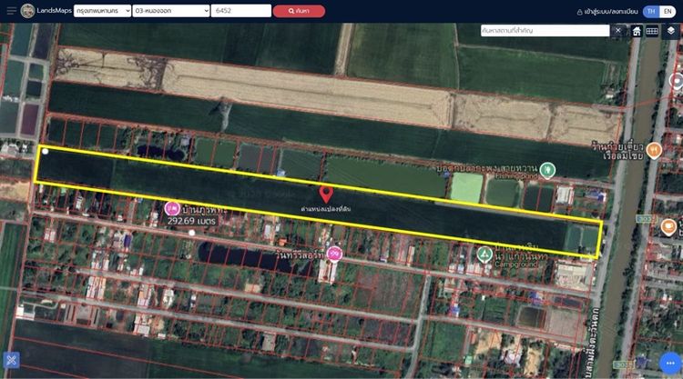Focus the place search input field
The image size is (683, 379).
pos(545,31)
